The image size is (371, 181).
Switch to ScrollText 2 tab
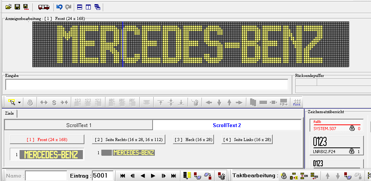(227, 125)
